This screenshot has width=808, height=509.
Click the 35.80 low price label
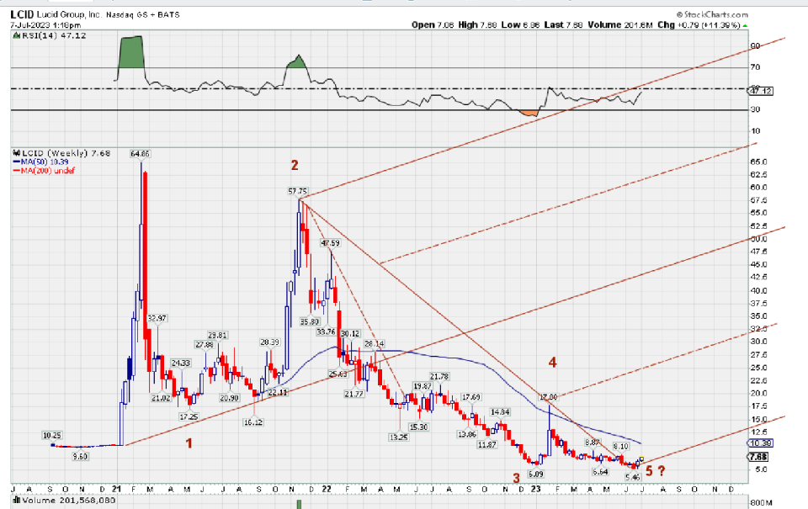[310, 321]
